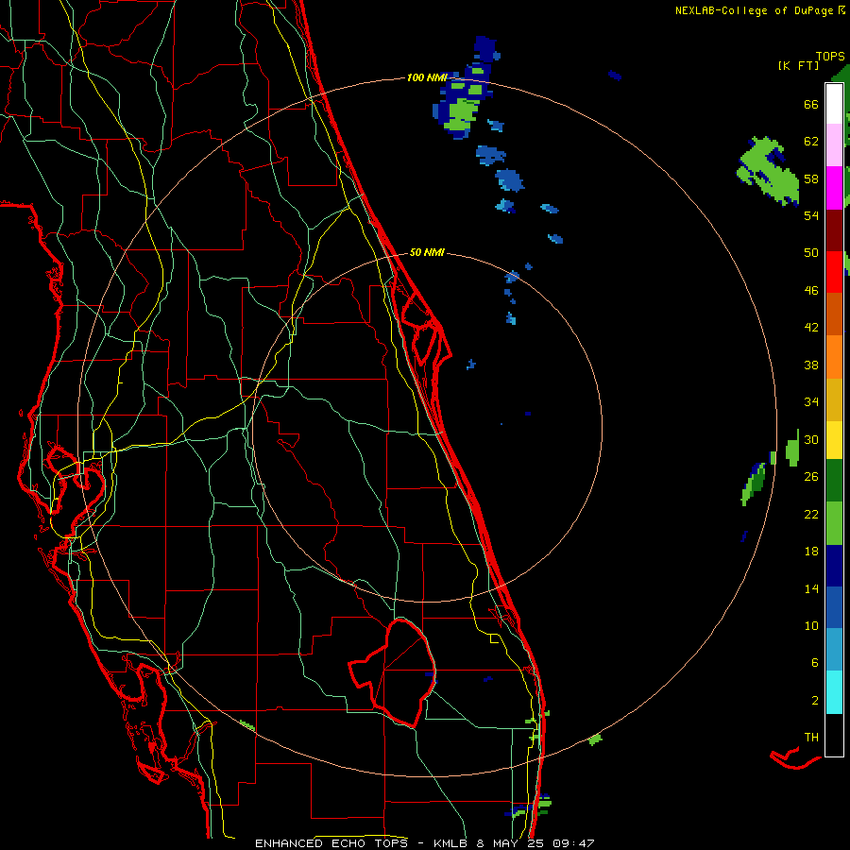
Task: Pick the magenta band in the color scale
Action: [x=834, y=188]
